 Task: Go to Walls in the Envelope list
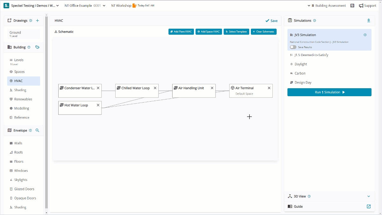click(x=18, y=143)
